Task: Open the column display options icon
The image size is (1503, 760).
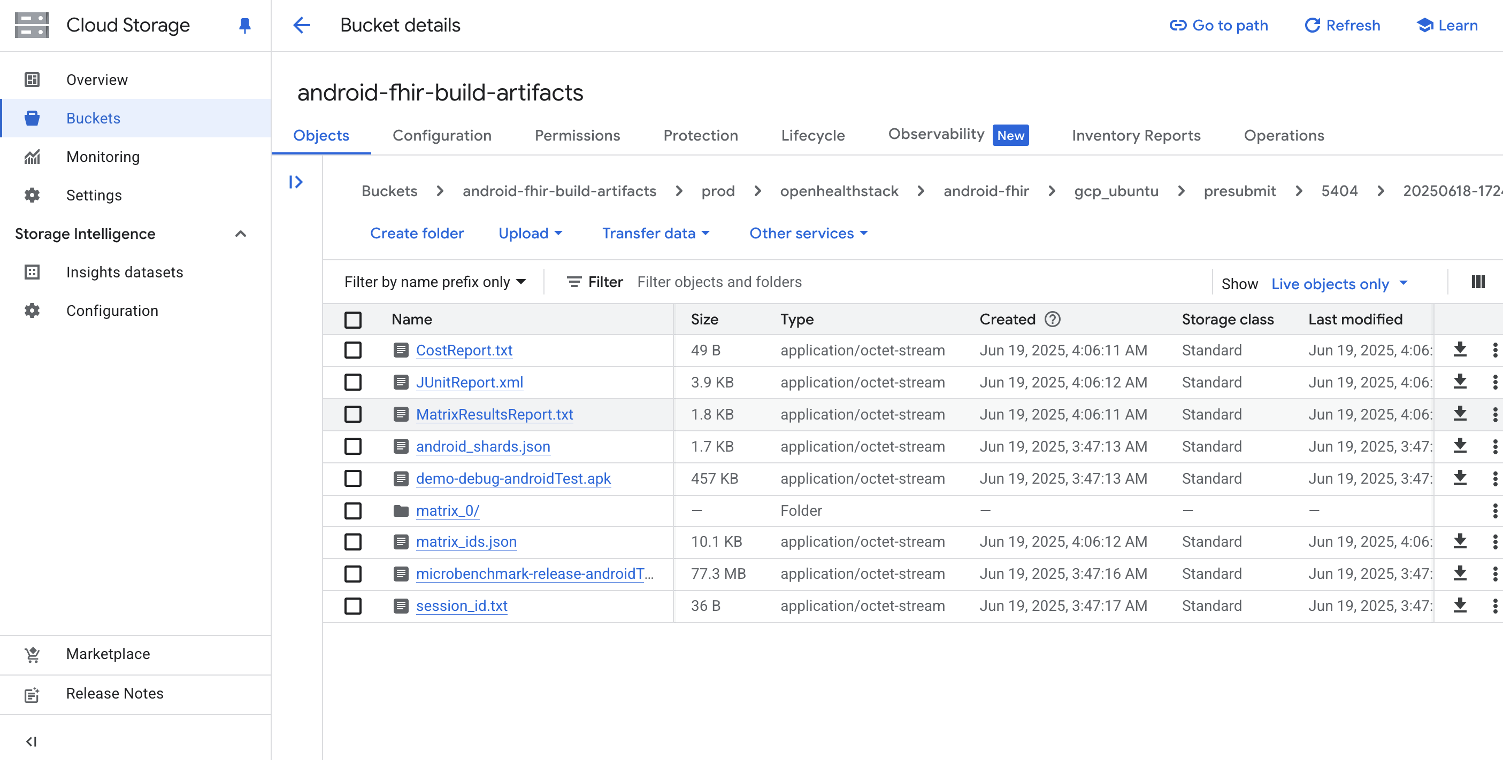Action: point(1478,282)
